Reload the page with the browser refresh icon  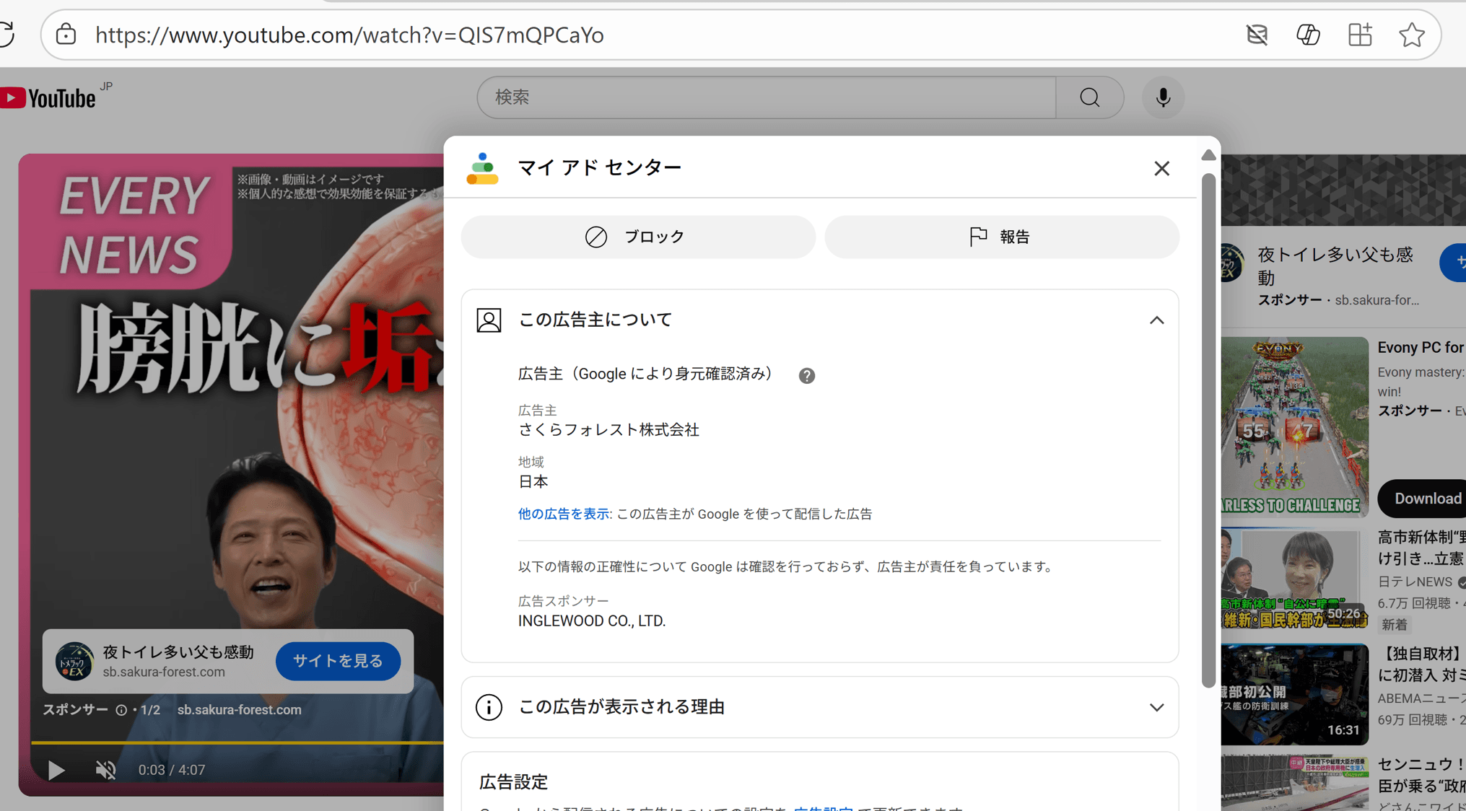[x=6, y=34]
